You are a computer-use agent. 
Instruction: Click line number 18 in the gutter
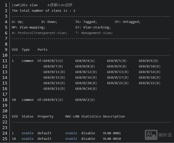(x=5, y=100)
